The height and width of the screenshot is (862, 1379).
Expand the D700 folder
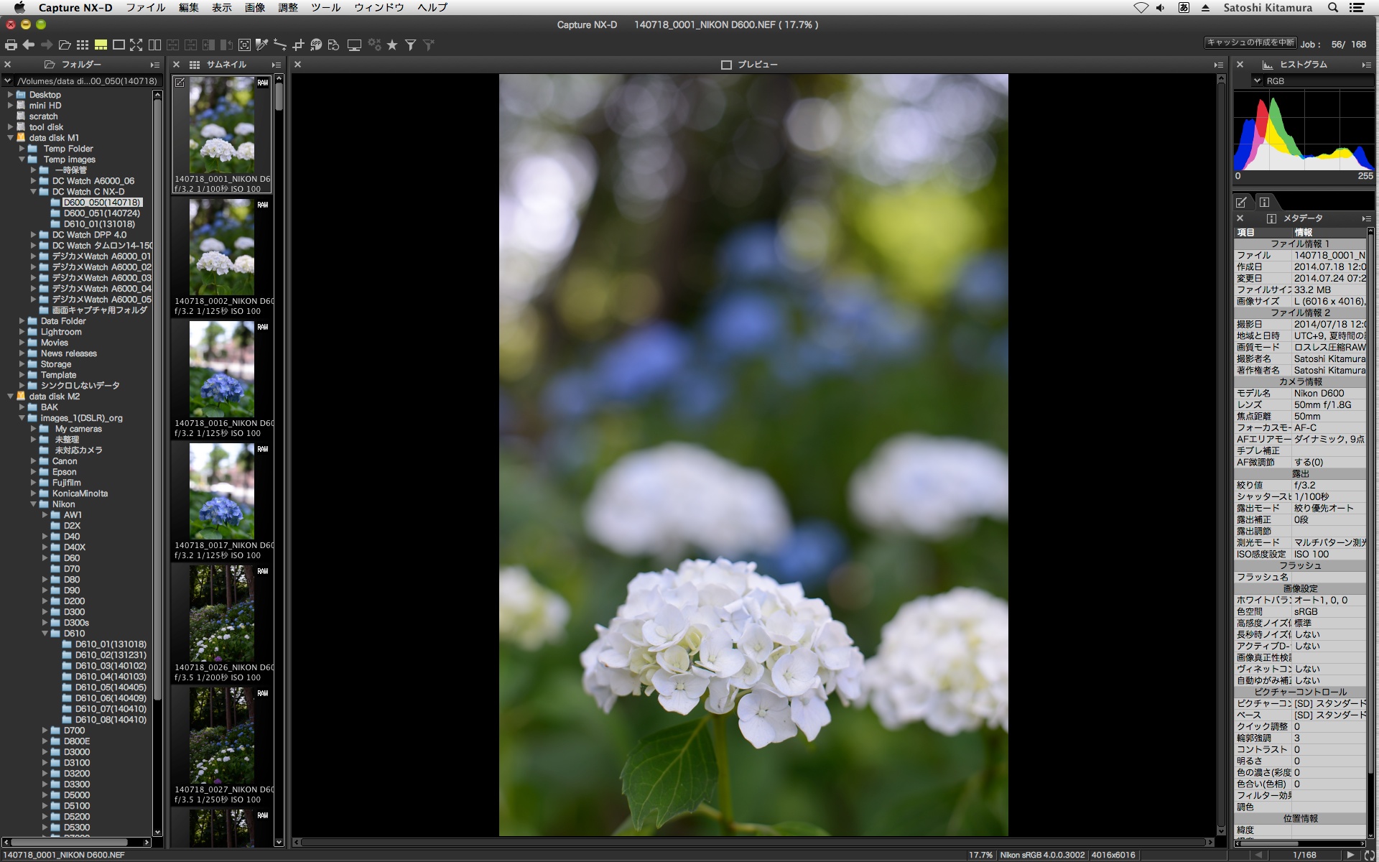click(x=45, y=731)
